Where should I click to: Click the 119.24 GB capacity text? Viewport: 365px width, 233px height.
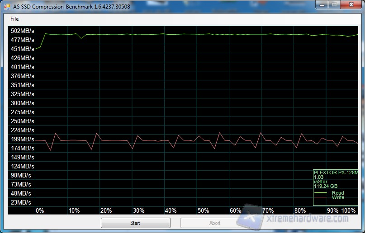click(x=325, y=186)
